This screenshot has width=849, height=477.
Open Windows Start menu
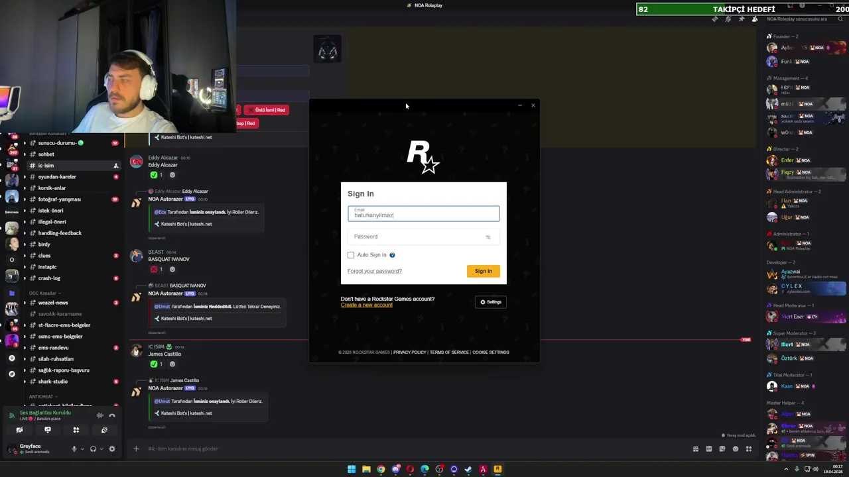[352, 470]
